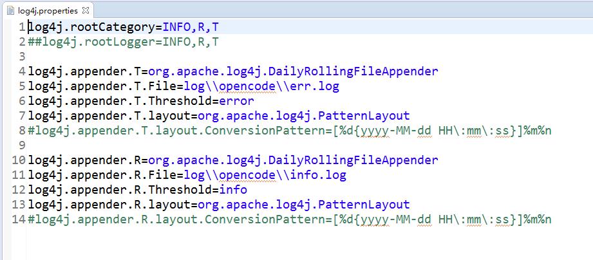Screen dimensions: 593x260
Task: Click log4j.appender.T.File key
Action: [x=102, y=86]
